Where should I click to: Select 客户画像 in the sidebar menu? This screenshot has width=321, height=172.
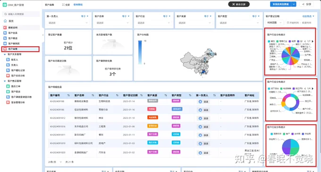(20, 49)
